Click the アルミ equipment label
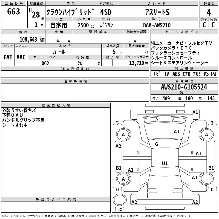 197,74
